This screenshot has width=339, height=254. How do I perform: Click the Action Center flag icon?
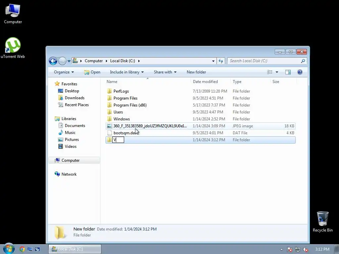coord(289,249)
